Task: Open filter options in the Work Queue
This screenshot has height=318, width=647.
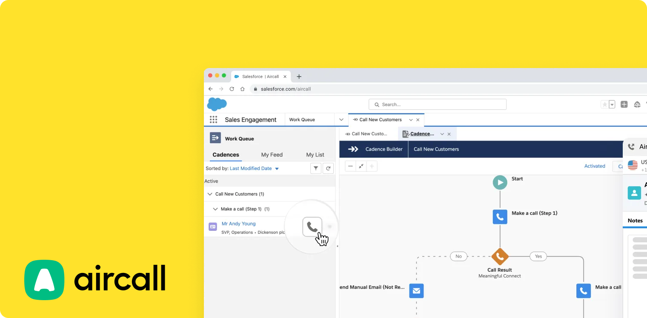Action: pos(316,168)
